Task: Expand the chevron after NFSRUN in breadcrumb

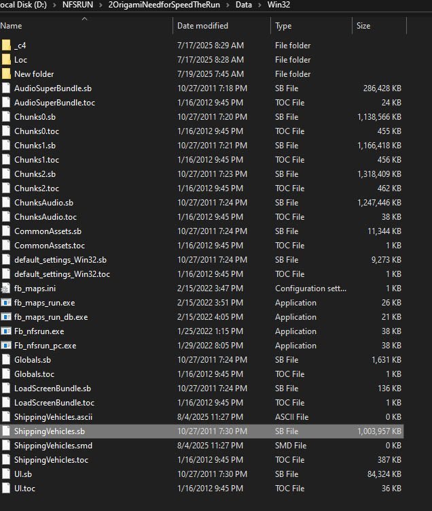Action: click(101, 5)
